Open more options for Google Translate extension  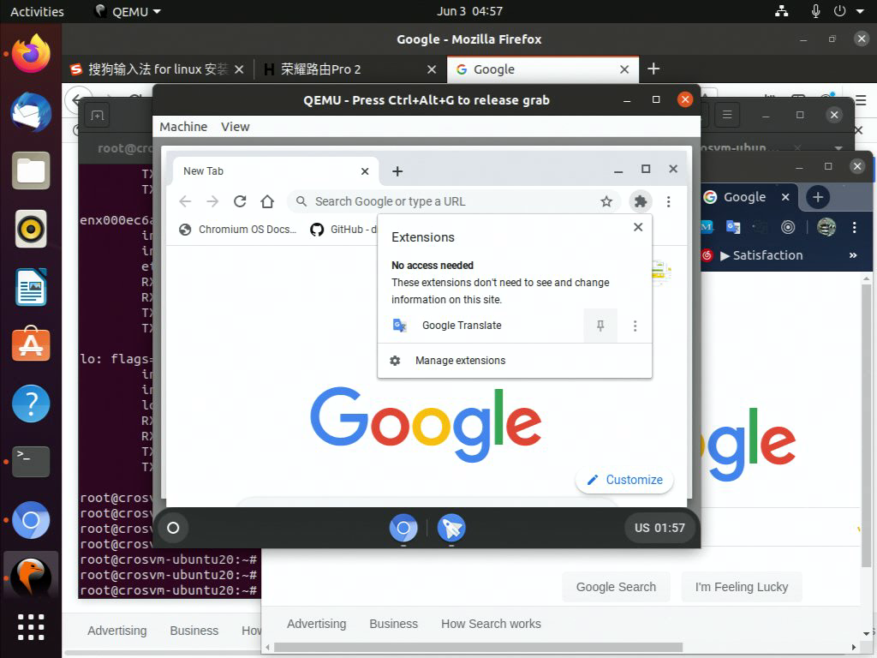(635, 326)
